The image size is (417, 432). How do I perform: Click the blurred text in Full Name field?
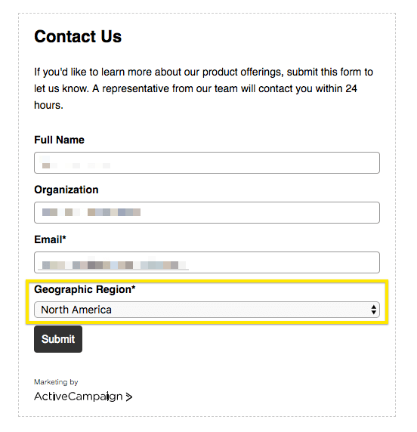pyautogui.click(x=75, y=162)
